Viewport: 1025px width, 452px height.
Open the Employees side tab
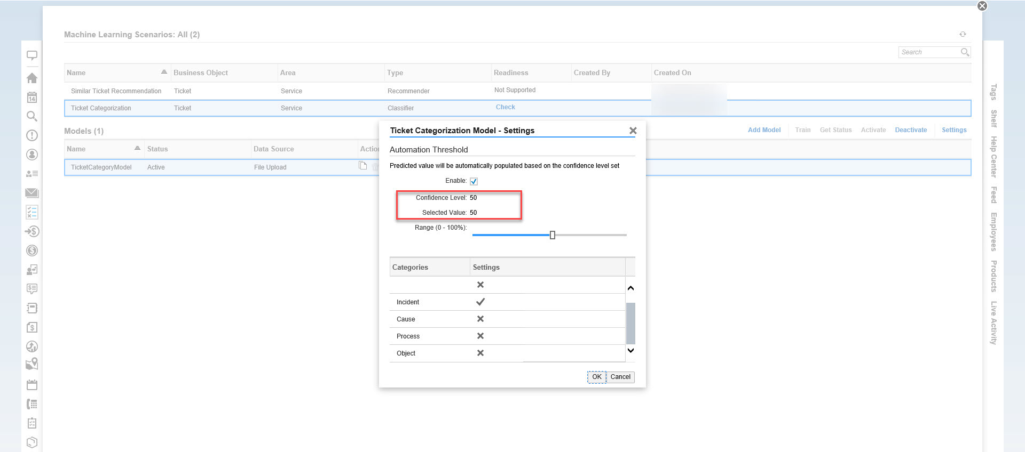994,232
